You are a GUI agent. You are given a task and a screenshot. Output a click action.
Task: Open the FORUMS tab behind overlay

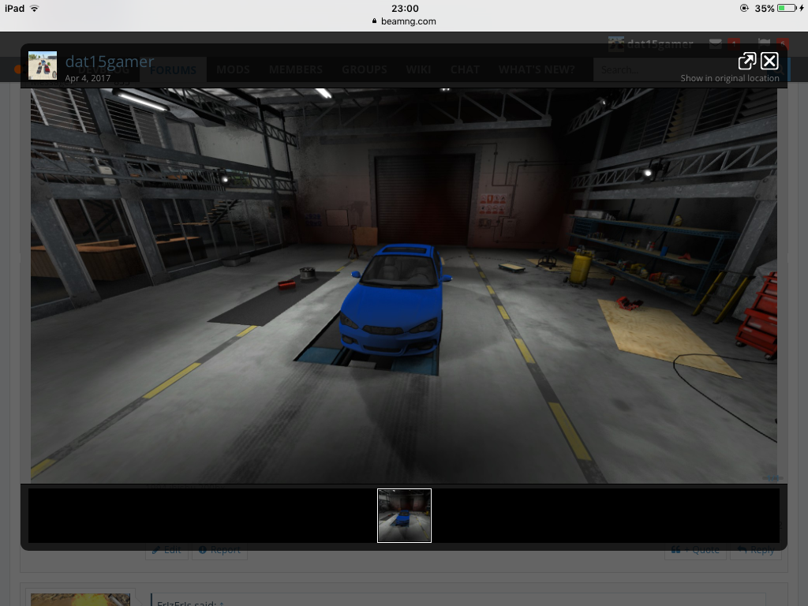pyautogui.click(x=173, y=69)
